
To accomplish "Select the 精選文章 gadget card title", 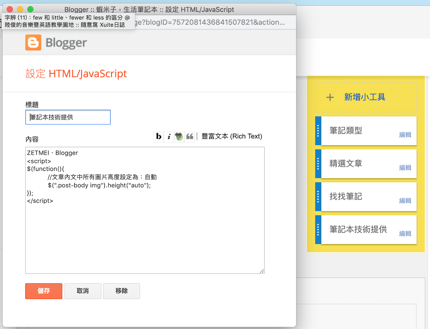I will point(346,163).
